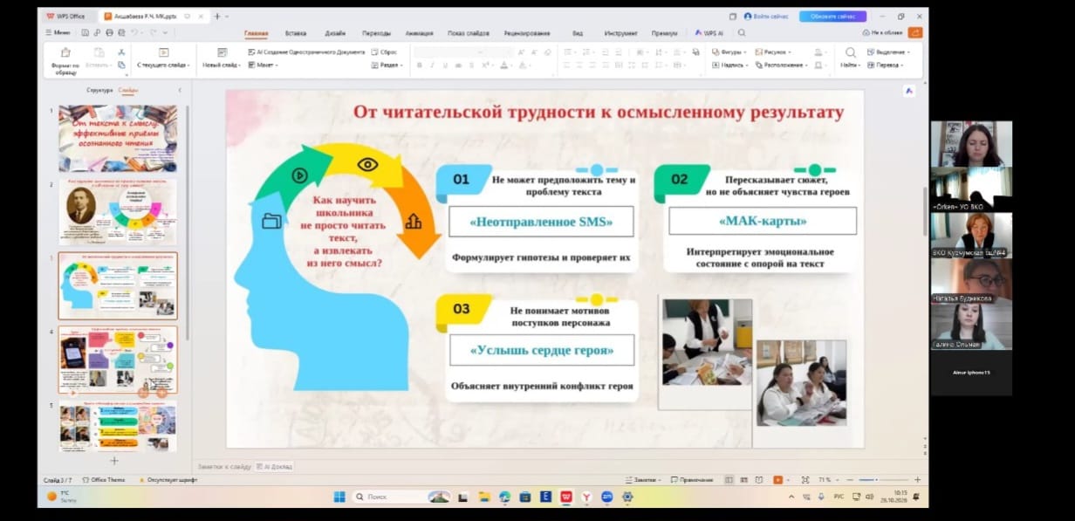Open the Windows Start menu

[x=339, y=497]
